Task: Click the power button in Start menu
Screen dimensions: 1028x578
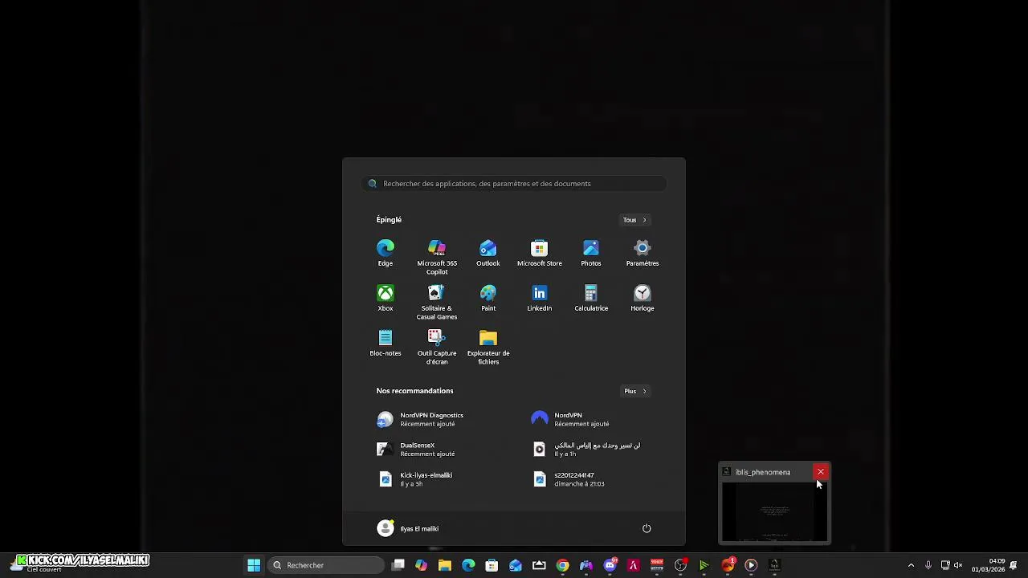Action: click(x=647, y=528)
